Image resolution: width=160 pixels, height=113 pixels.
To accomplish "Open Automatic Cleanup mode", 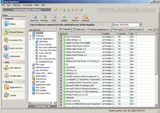I will (14, 40).
